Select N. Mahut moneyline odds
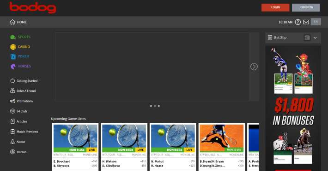The width and height of the screenshot is (328, 171). (x=192, y=161)
